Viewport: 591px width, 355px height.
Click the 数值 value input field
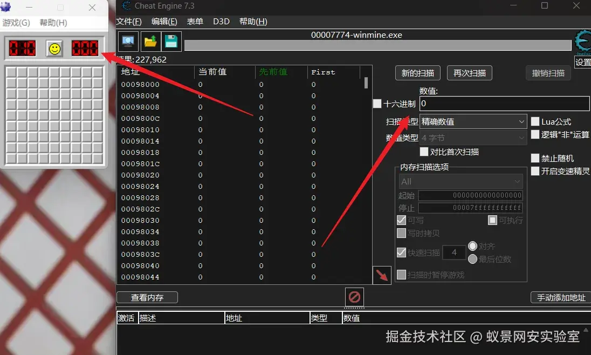click(505, 104)
